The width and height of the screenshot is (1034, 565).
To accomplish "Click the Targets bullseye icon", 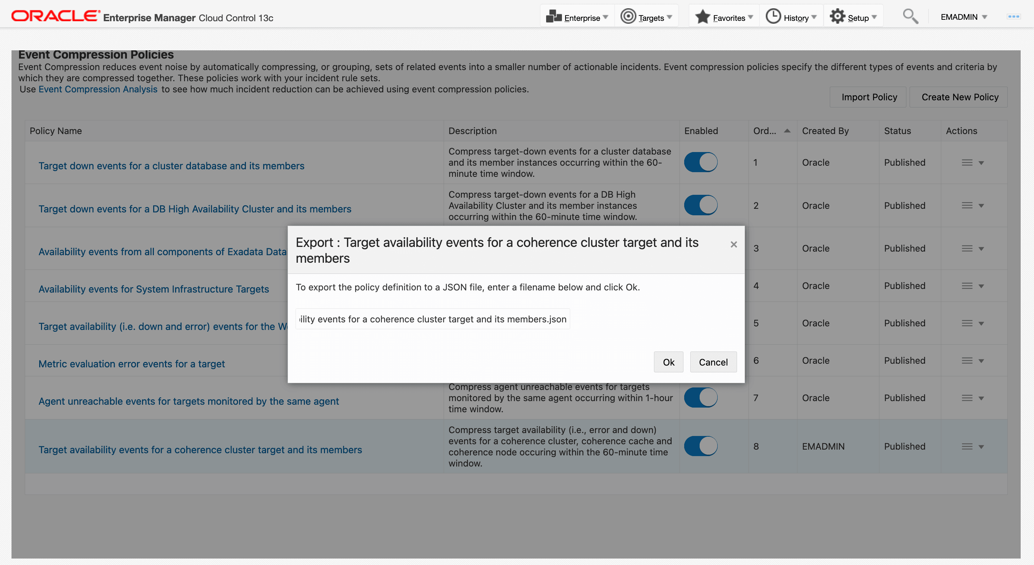I will (x=628, y=17).
